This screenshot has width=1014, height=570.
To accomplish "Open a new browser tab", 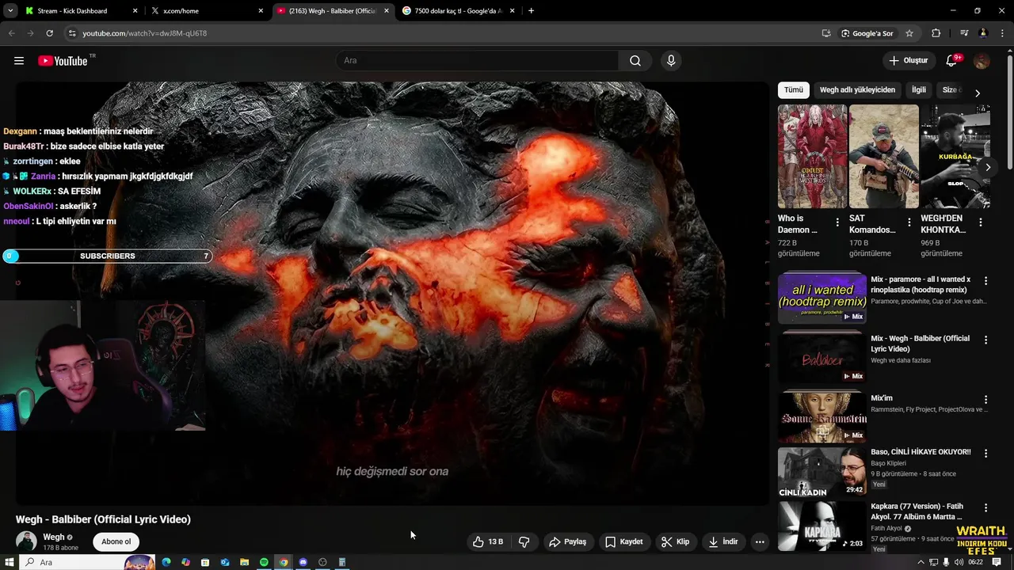I will [x=531, y=11].
